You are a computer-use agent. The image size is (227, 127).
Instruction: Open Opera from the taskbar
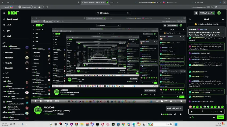point(103,124)
